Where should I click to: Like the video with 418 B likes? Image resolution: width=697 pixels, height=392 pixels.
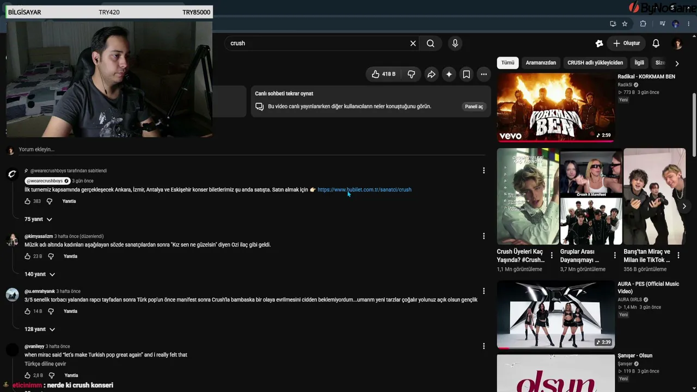(x=383, y=75)
